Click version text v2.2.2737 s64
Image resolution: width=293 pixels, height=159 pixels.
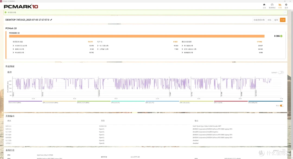[135, 157]
